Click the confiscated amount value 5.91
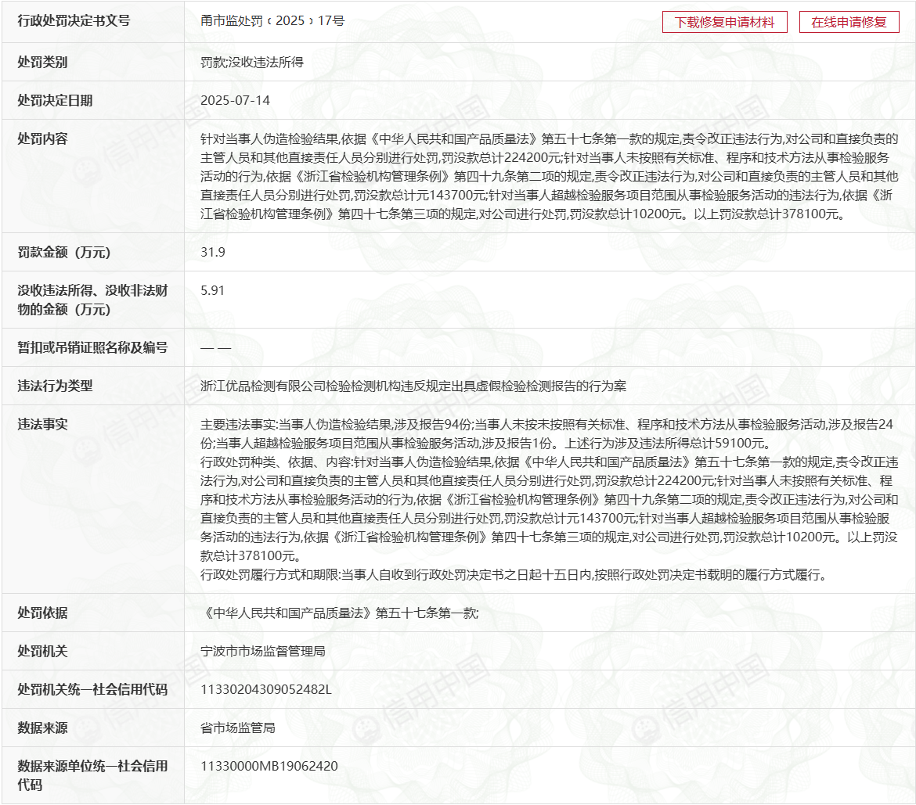Viewport: 916px width, 805px height. pos(213,290)
